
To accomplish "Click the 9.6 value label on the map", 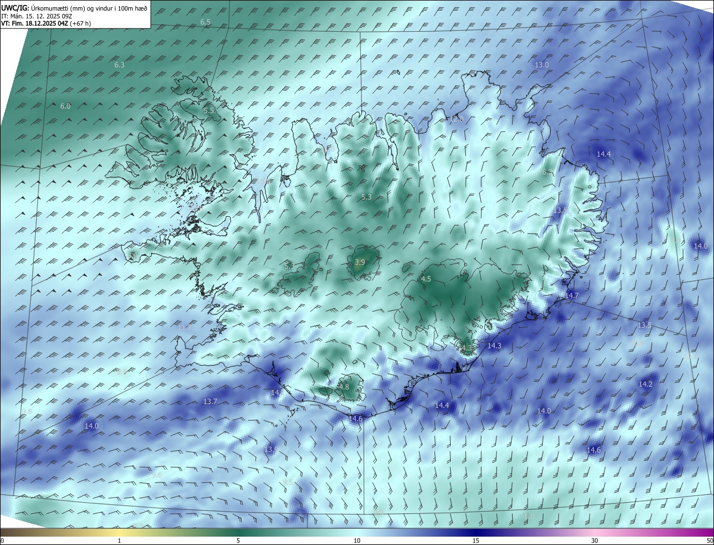I will [x=156, y=475].
